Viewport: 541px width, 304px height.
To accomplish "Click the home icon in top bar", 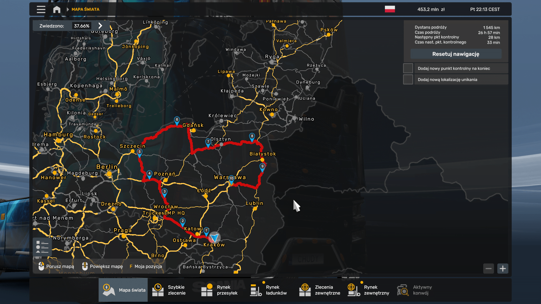I will click(x=57, y=10).
